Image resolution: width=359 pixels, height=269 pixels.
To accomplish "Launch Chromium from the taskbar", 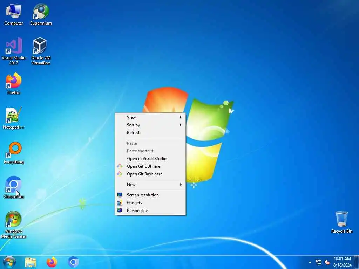I will pyautogui.click(x=73, y=262).
